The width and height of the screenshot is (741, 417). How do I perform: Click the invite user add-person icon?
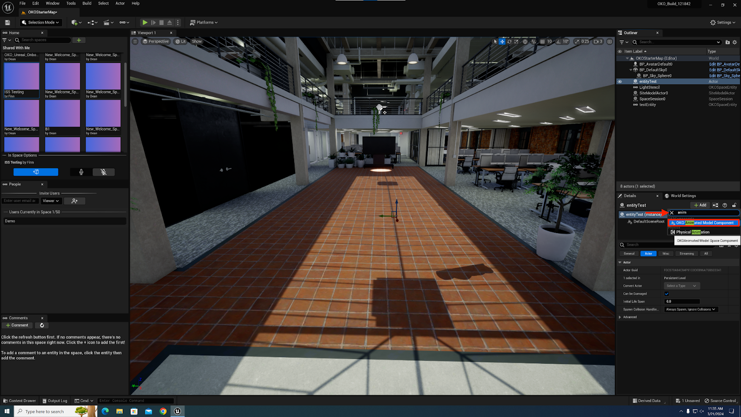tap(75, 201)
